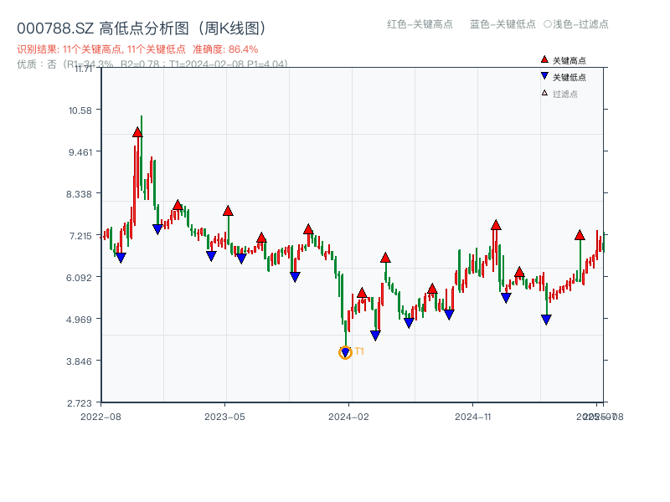The height and width of the screenshot is (502, 670).
Task: Click blue low triangle just right of T1 near 4.5
Action: pyautogui.click(x=375, y=336)
